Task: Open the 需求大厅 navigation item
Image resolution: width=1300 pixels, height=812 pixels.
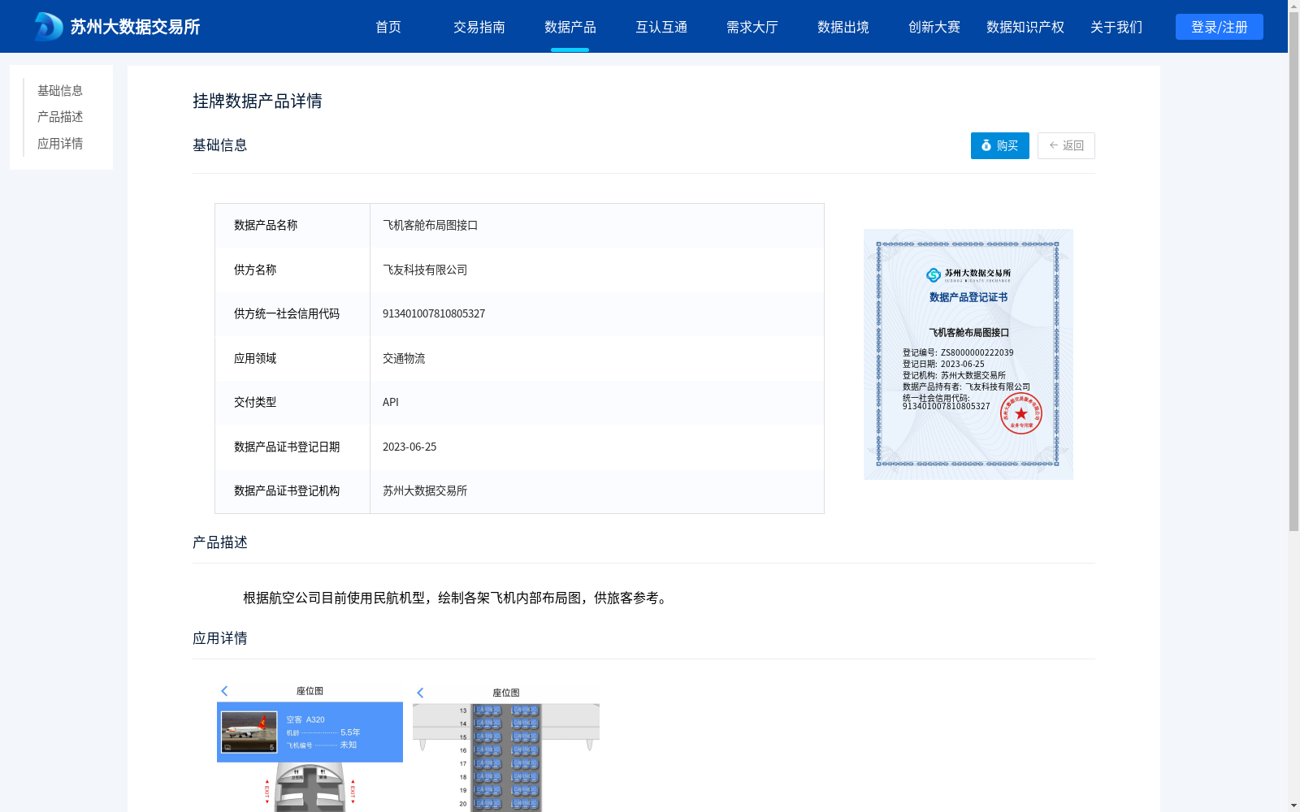Action: [752, 27]
